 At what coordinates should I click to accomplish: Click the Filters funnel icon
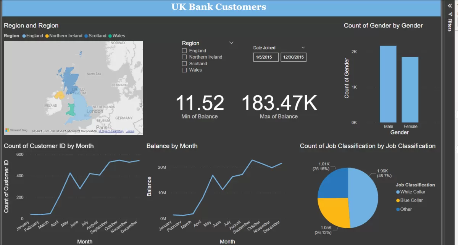coord(450,14)
